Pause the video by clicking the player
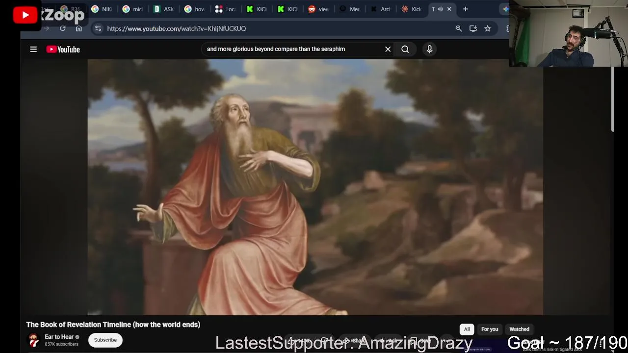Screen dimensions: 628x353 tap(315, 187)
